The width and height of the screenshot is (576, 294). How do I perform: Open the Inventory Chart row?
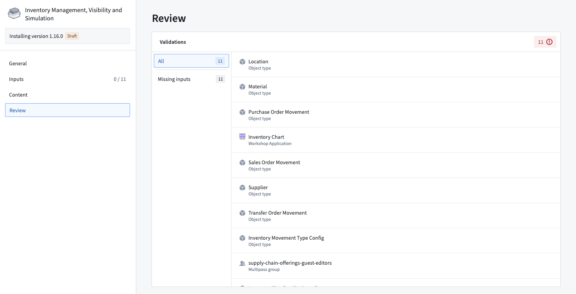point(396,140)
